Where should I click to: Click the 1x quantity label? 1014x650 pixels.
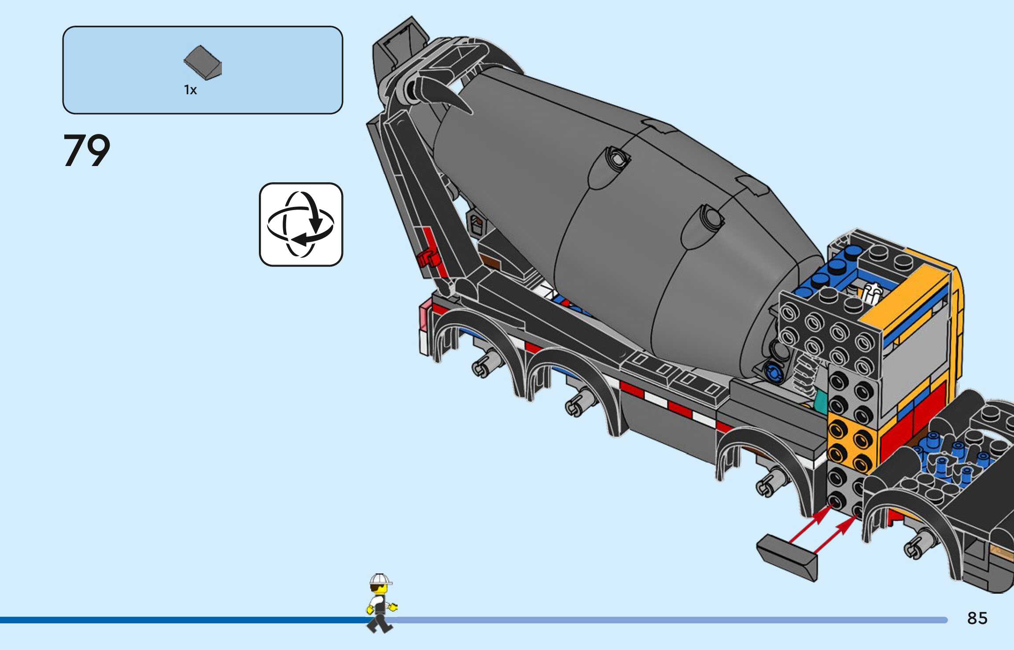[x=190, y=90]
